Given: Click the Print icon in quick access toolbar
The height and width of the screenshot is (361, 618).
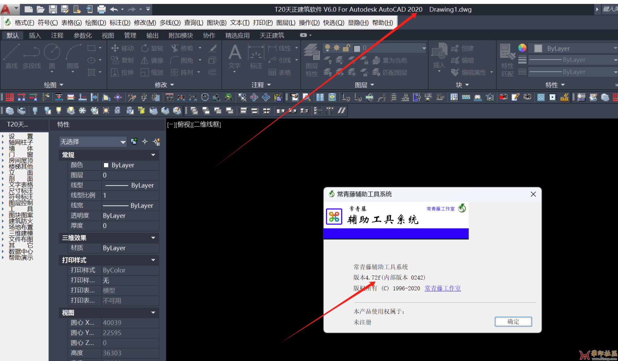Looking at the screenshot, I should click(101, 9).
